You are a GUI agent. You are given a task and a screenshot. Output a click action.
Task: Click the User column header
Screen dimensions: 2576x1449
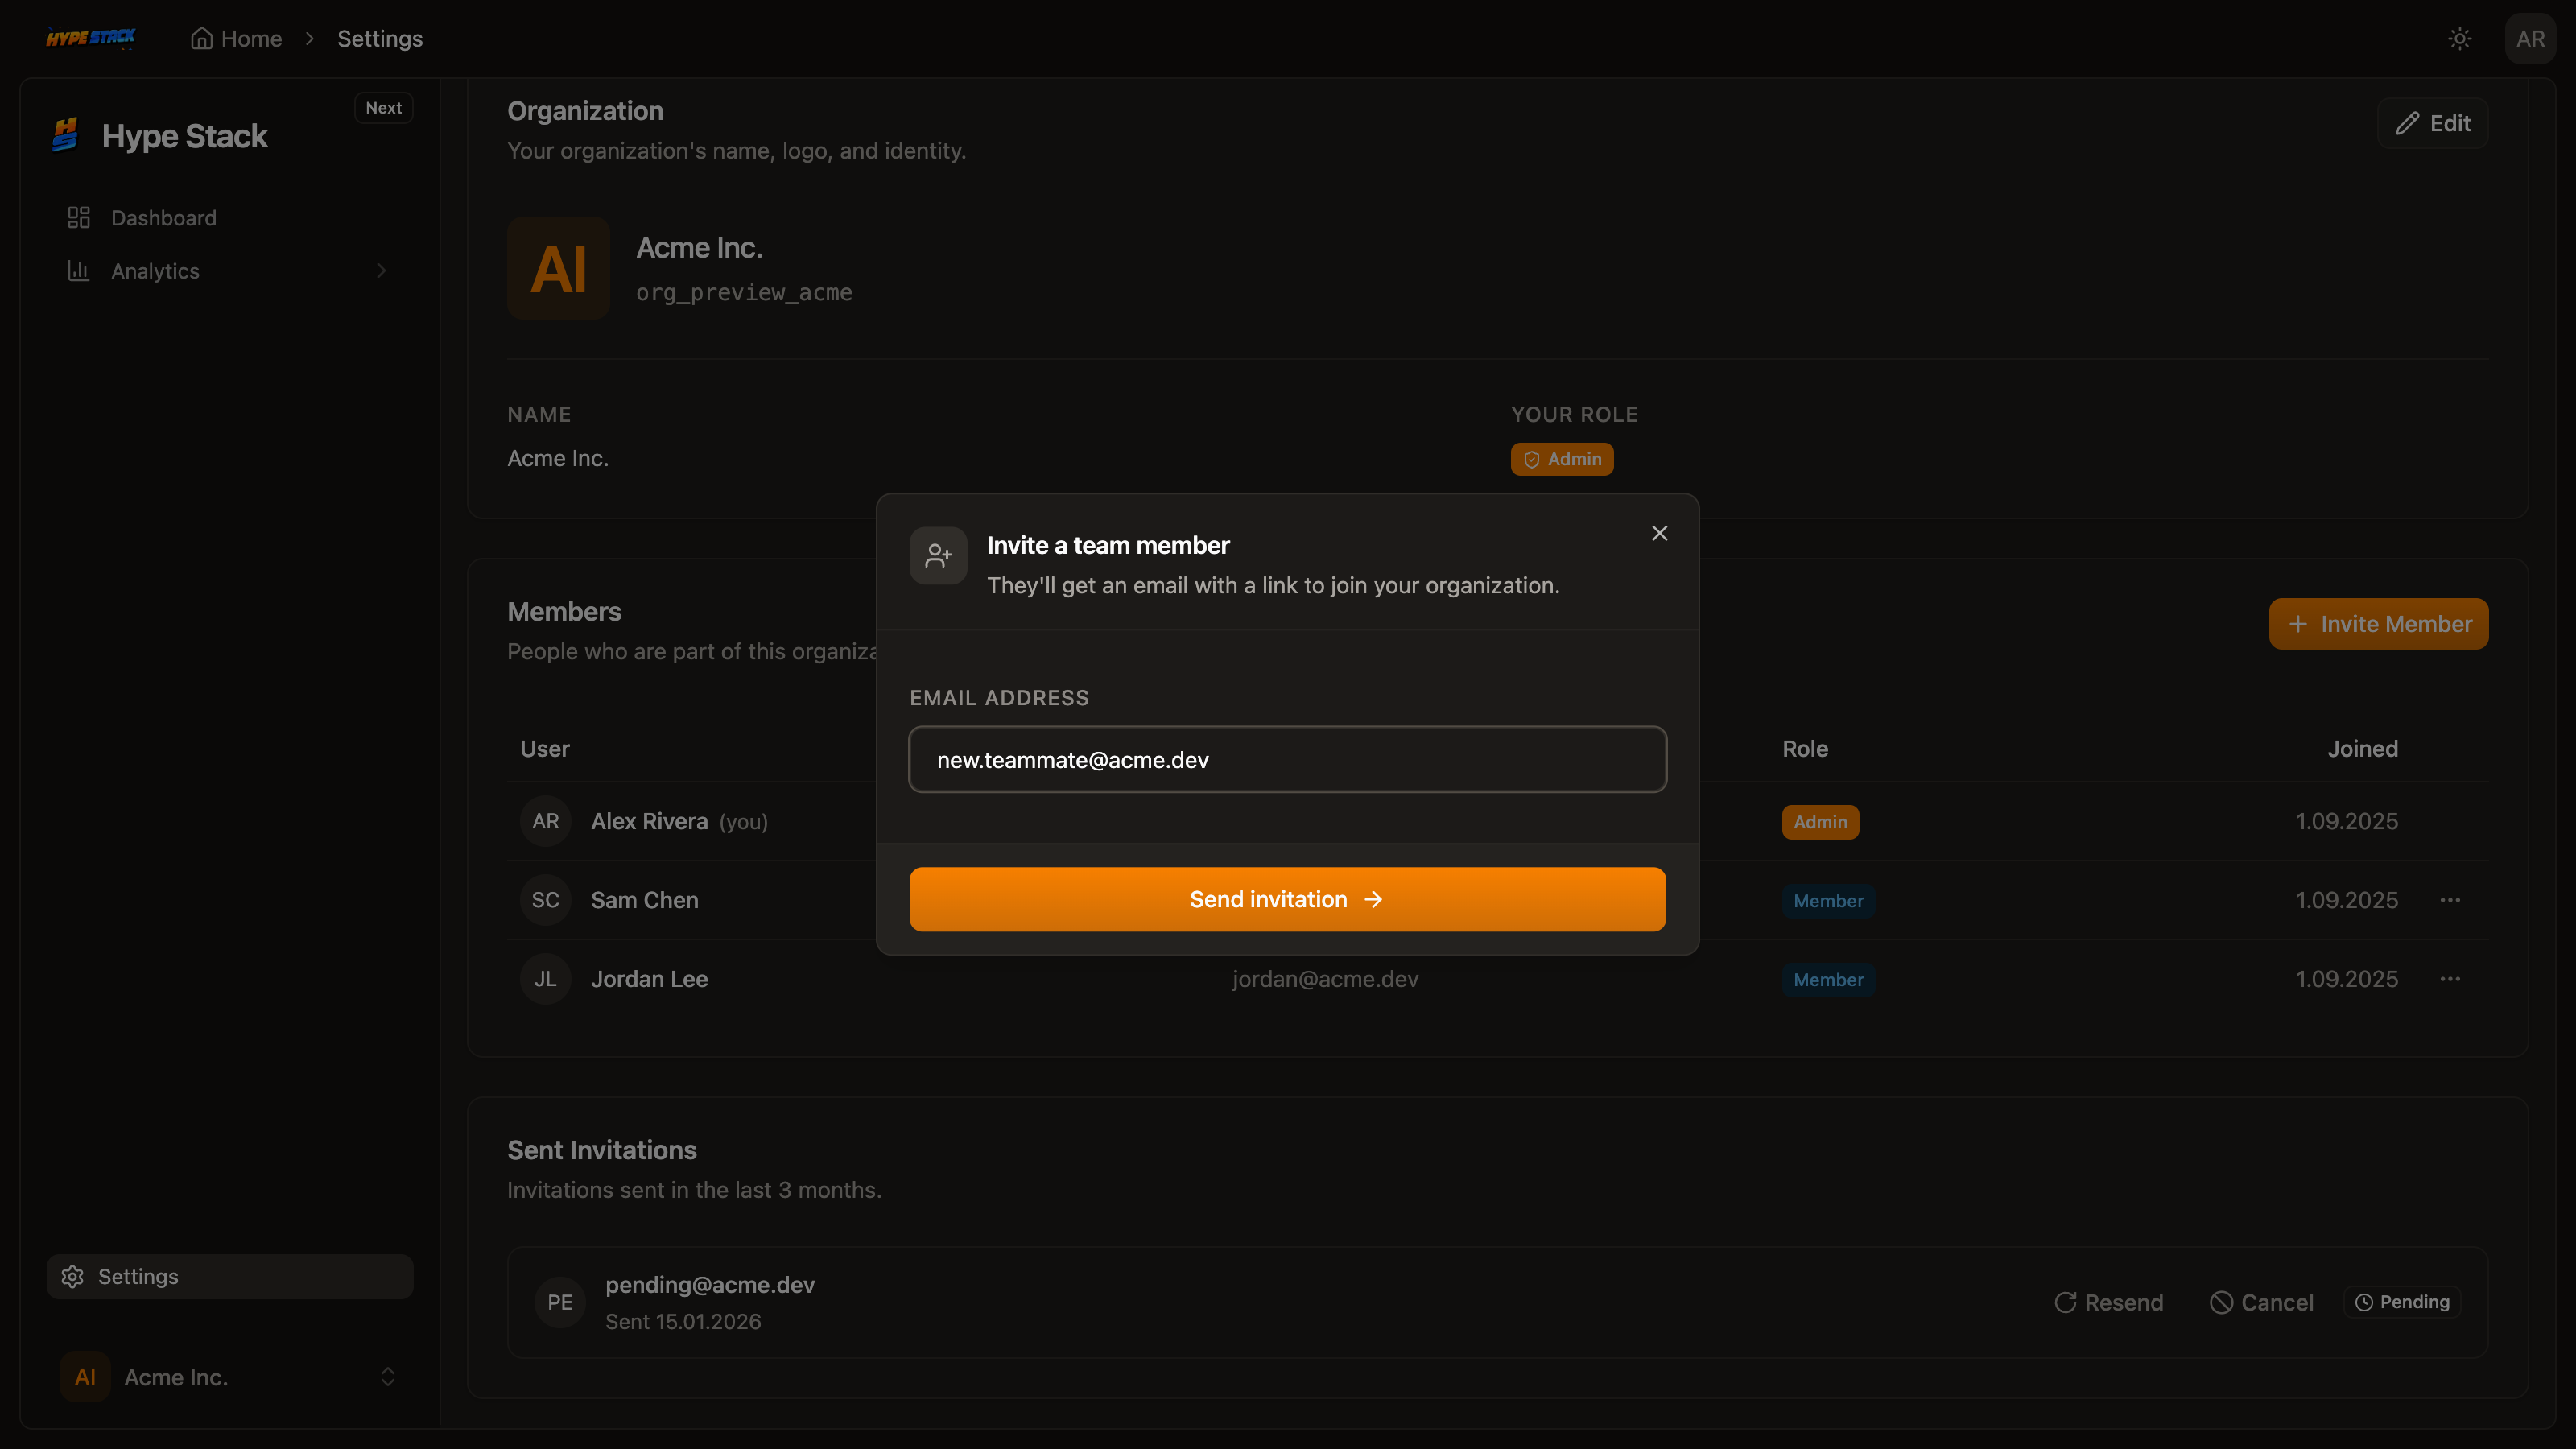click(545, 748)
